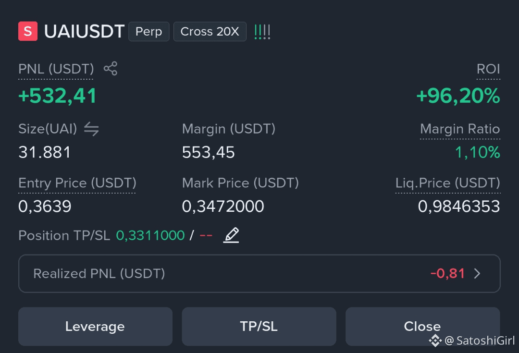Edit Position TP/SL with the pencil icon

(x=231, y=235)
